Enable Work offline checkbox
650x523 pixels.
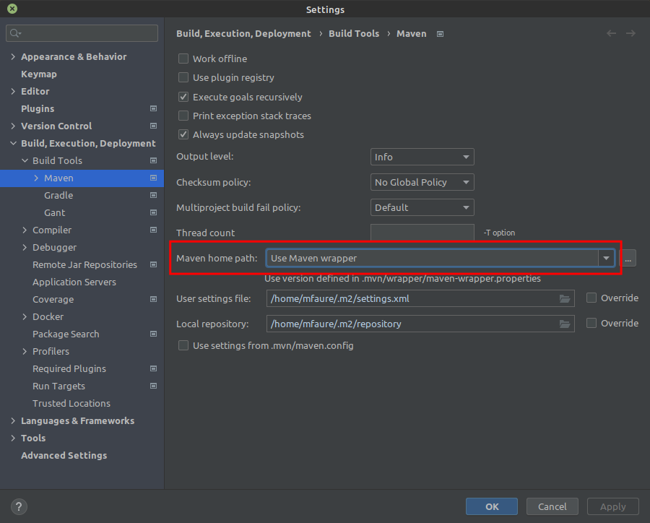[183, 59]
